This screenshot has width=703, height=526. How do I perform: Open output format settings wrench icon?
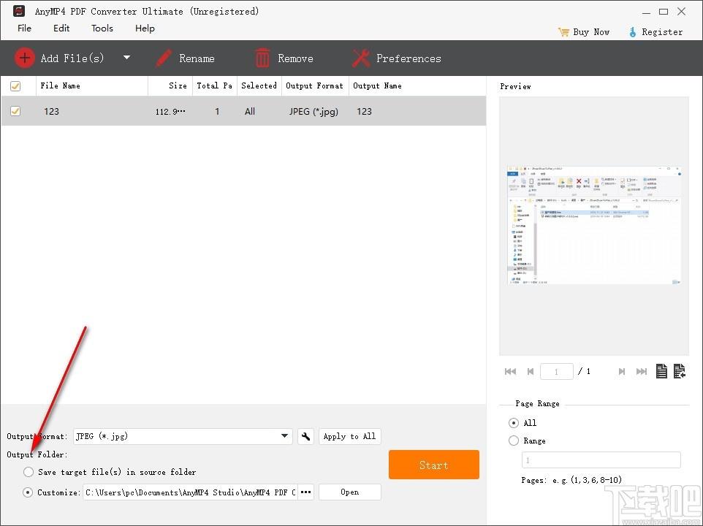pyautogui.click(x=305, y=436)
